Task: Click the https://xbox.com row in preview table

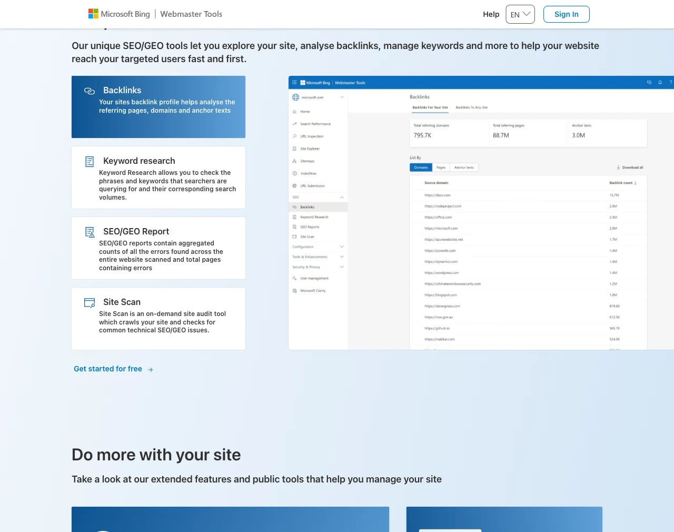Action: pos(528,195)
